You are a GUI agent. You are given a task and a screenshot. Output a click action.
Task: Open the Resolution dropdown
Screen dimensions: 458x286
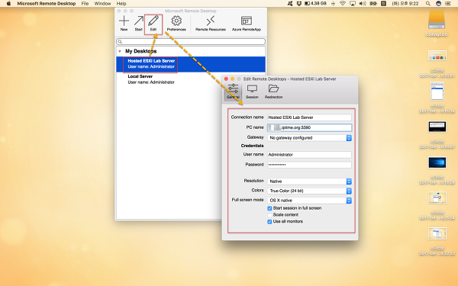[309, 182]
